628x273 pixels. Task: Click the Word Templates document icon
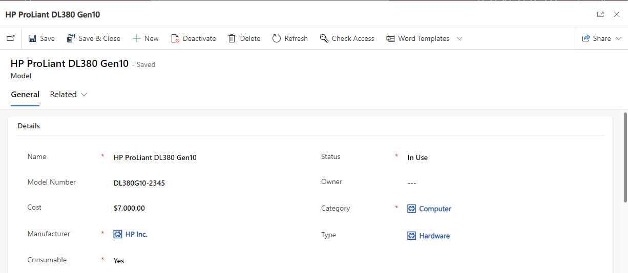(390, 38)
